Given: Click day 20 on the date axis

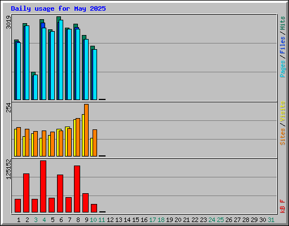Looking at the screenshot, I should tap(178, 220).
